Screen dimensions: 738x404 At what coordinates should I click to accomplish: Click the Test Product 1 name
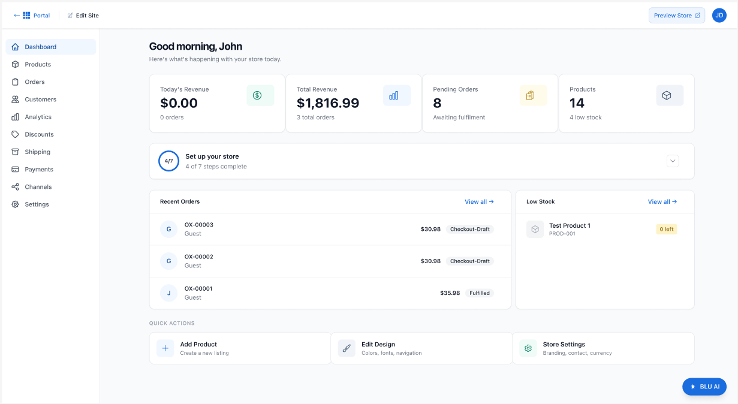pyautogui.click(x=570, y=226)
